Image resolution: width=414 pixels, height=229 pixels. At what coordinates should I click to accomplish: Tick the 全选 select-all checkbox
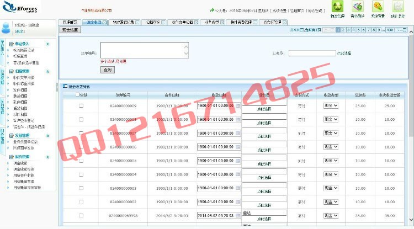pos(77,94)
